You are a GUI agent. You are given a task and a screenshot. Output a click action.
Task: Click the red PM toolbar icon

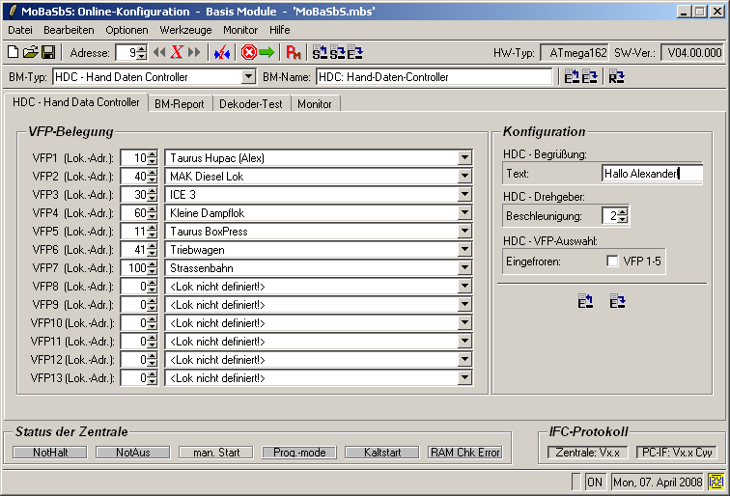tap(294, 52)
